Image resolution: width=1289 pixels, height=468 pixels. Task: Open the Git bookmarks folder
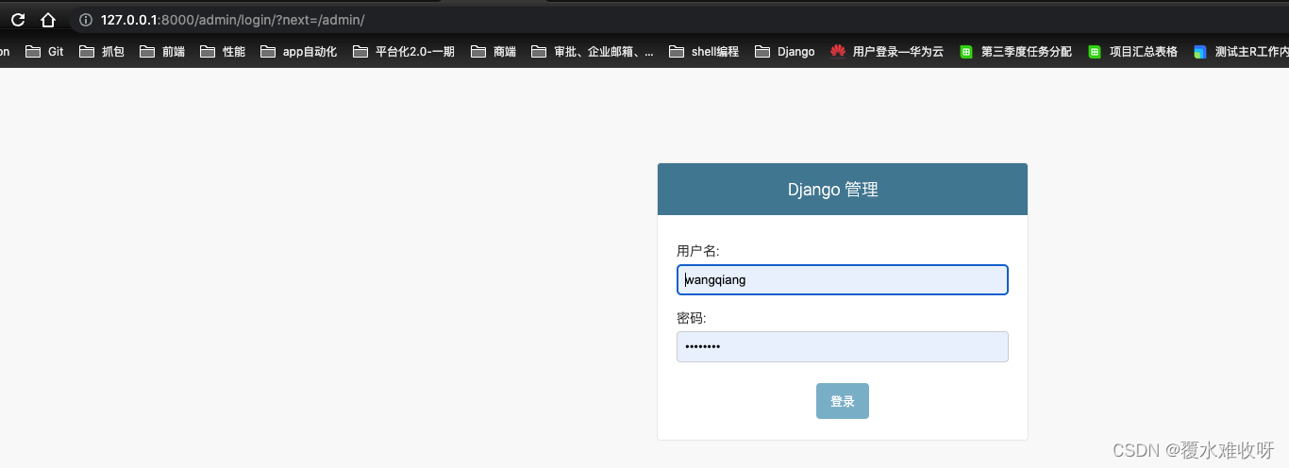pos(44,52)
